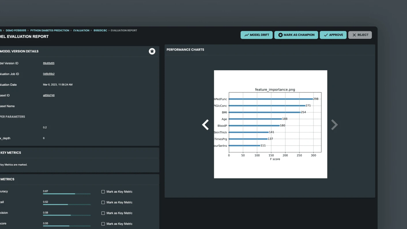407x229 pixels.
Task: Click the BMI label in chart
Action: click(224, 112)
